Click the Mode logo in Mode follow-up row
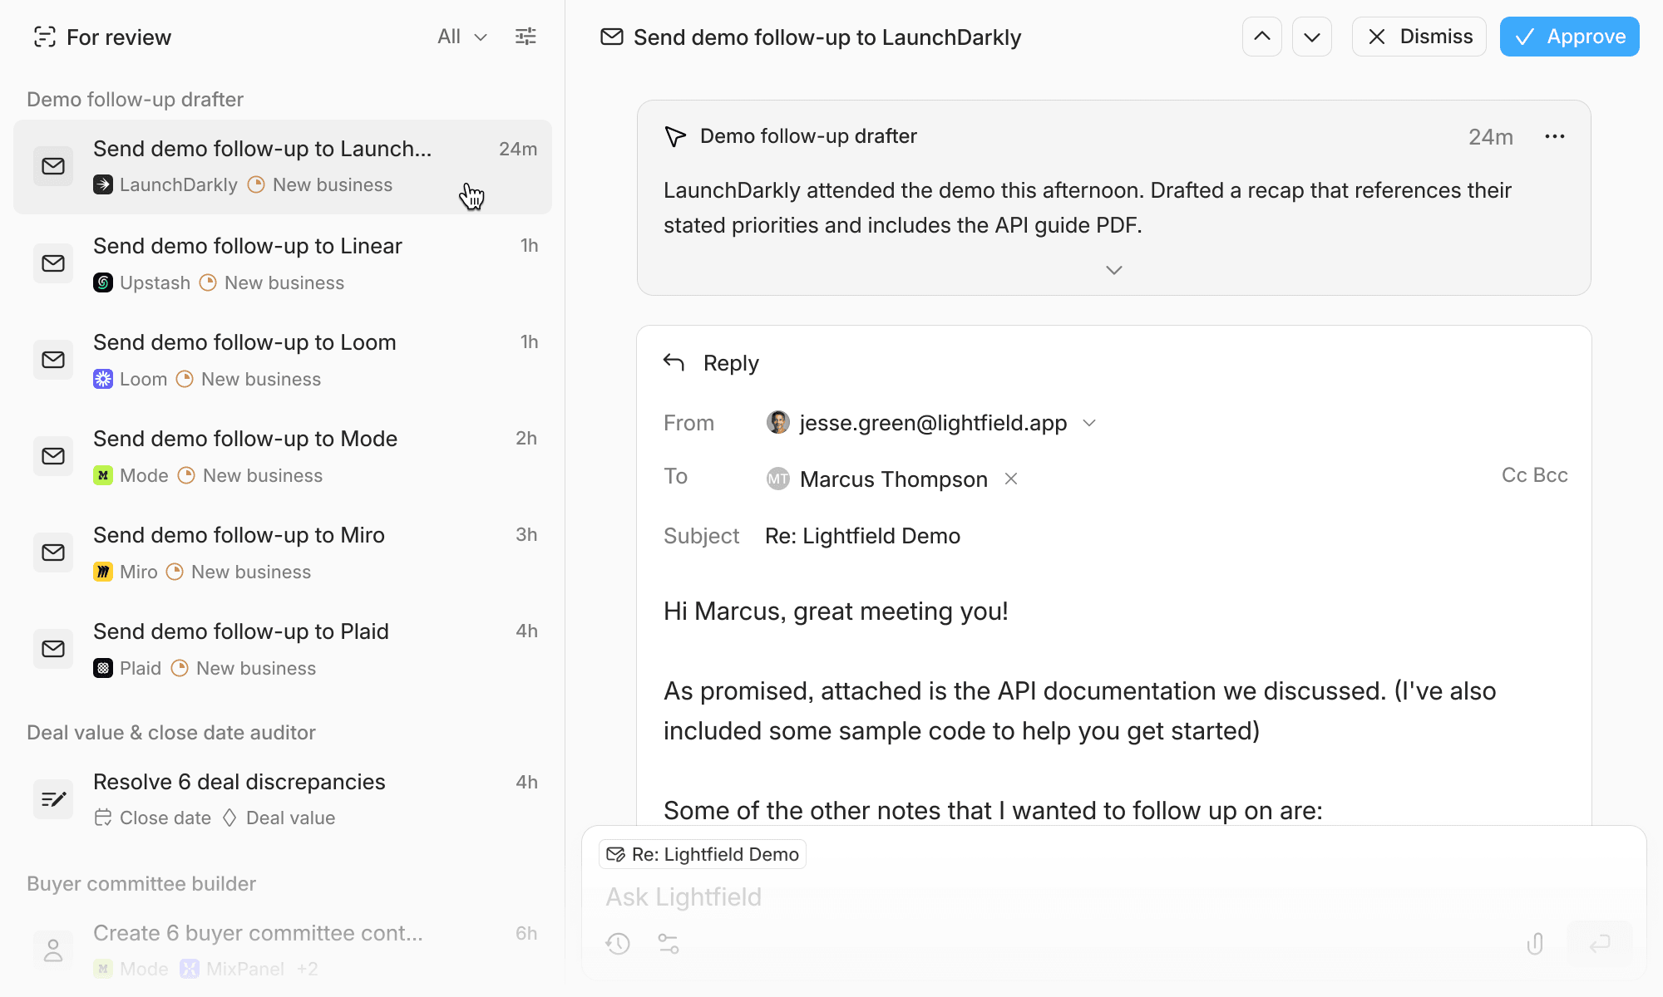 click(103, 475)
